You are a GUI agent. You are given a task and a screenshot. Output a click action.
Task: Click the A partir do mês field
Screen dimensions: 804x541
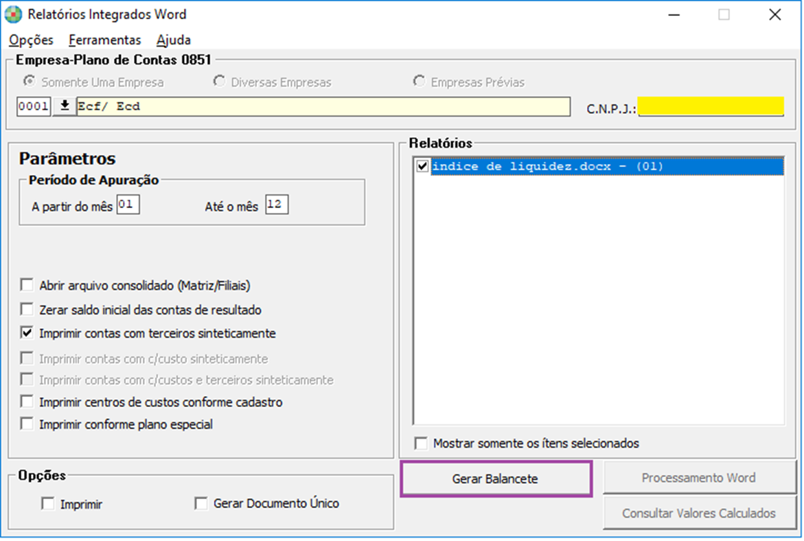[128, 205]
